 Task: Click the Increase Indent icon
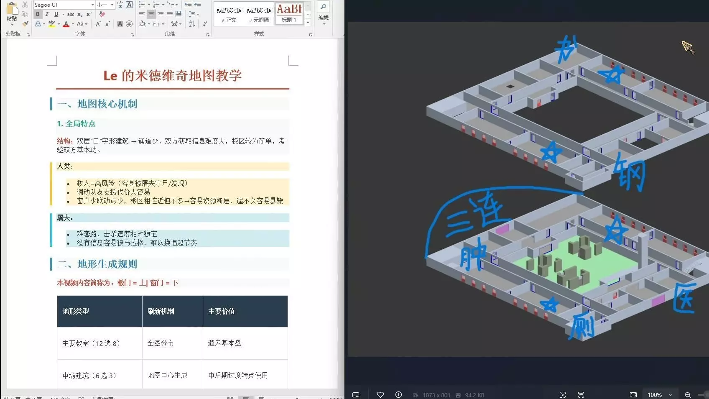[x=197, y=5]
